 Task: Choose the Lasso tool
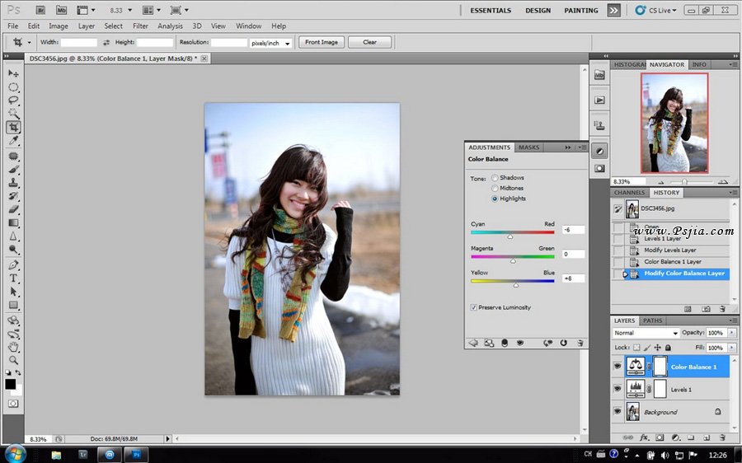tap(13, 101)
